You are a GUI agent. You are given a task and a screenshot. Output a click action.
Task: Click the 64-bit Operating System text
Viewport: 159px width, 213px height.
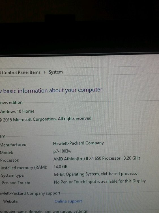[x=96, y=174]
